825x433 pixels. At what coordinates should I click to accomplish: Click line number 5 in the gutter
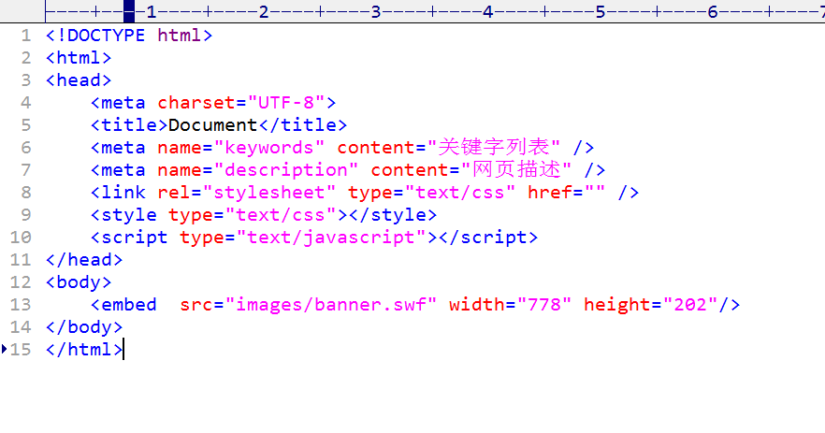pos(26,125)
